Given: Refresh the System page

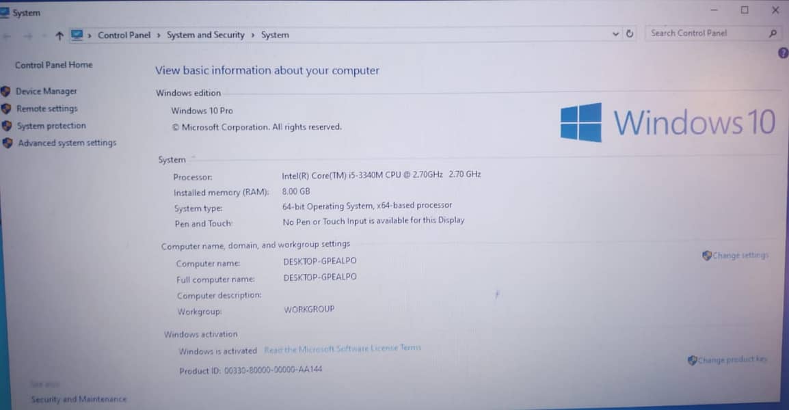Looking at the screenshot, I should 630,33.
